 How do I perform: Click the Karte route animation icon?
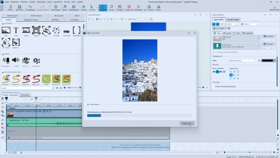(x=46, y=79)
